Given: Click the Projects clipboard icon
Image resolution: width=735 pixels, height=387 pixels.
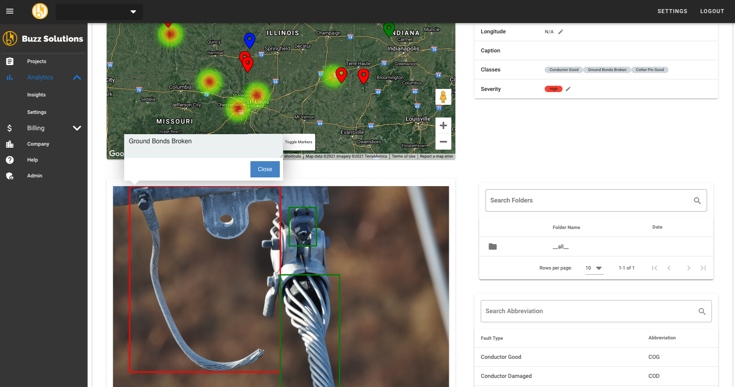Looking at the screenshot, I should (10, 62).
